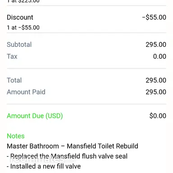Click the '1 at -$55.00' quantity text
Image resolution: width=173 pixels, height=173 pixels.
(x=23, y=27)
